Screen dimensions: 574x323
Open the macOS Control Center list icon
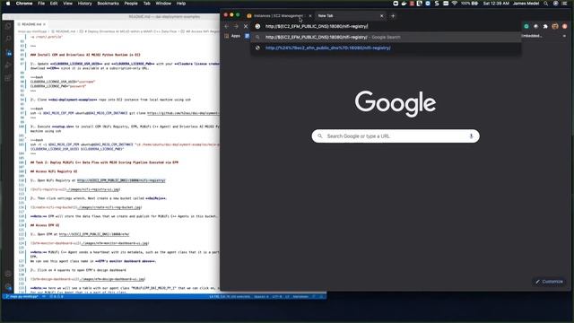point(564,4)
